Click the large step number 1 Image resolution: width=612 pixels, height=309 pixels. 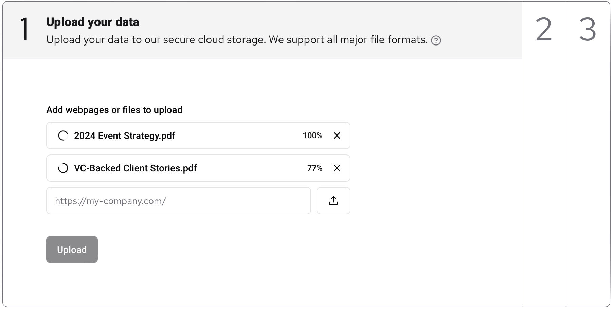[24, 30]
